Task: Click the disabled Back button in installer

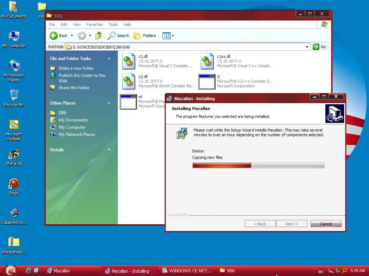Action: click(260, 224)
